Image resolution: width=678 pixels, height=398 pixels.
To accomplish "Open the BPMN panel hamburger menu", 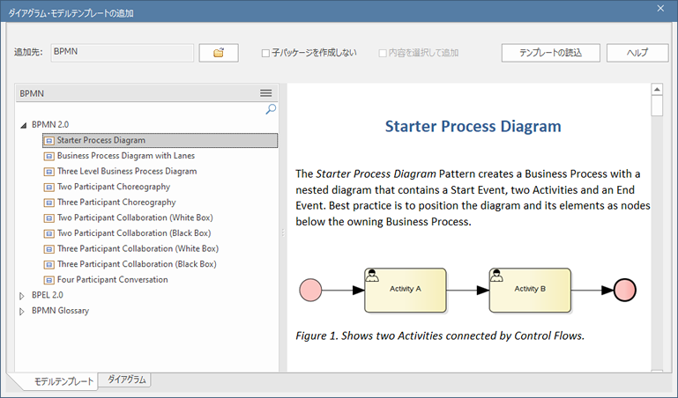I will (x=266, y=93).
